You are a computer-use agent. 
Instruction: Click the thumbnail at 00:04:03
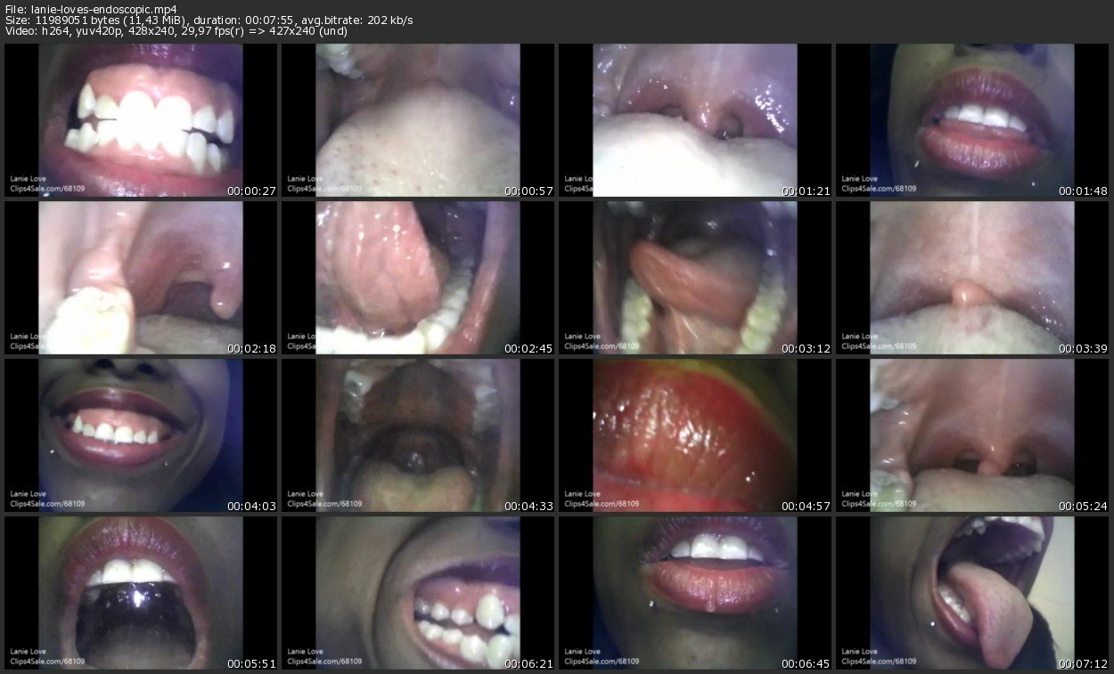pos(141,434)
